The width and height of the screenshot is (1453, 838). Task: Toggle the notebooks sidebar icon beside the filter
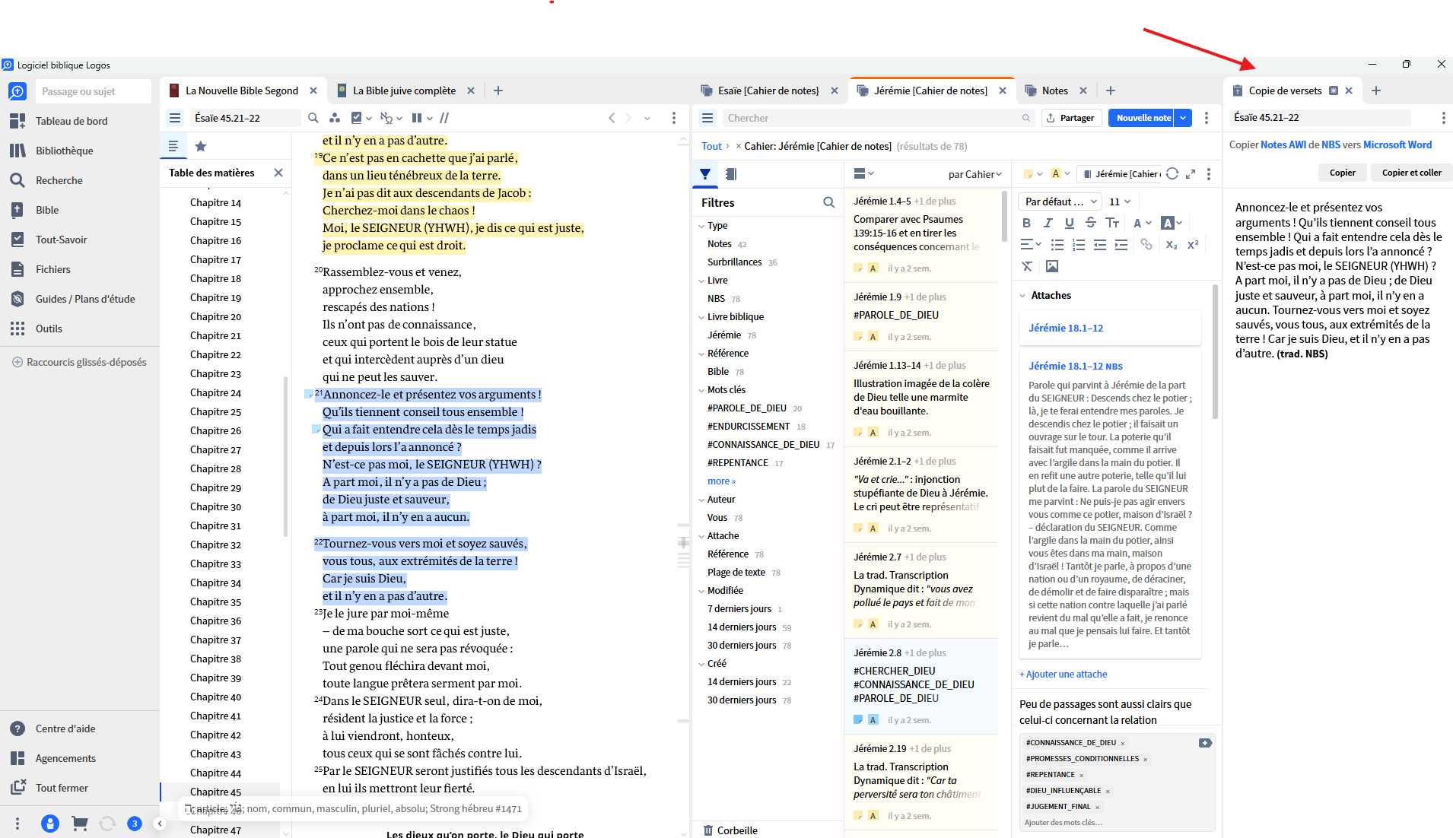pos(731,174)
